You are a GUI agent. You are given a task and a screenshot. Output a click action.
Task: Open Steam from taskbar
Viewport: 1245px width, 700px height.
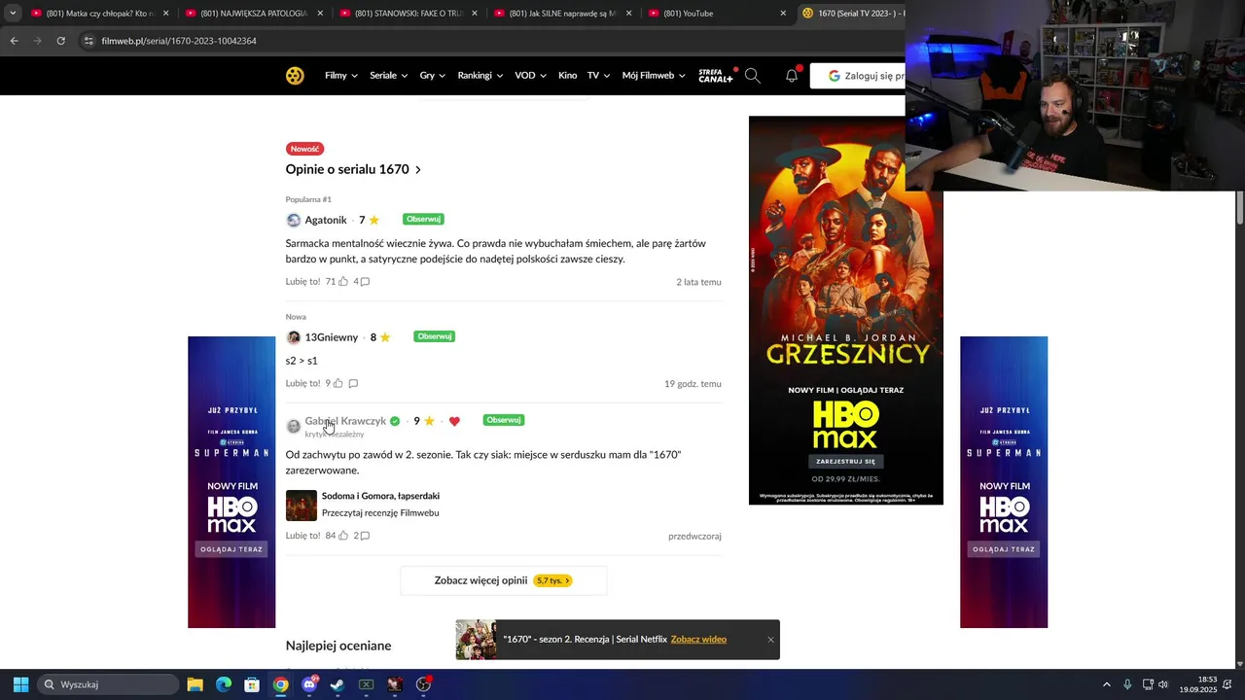338,684
